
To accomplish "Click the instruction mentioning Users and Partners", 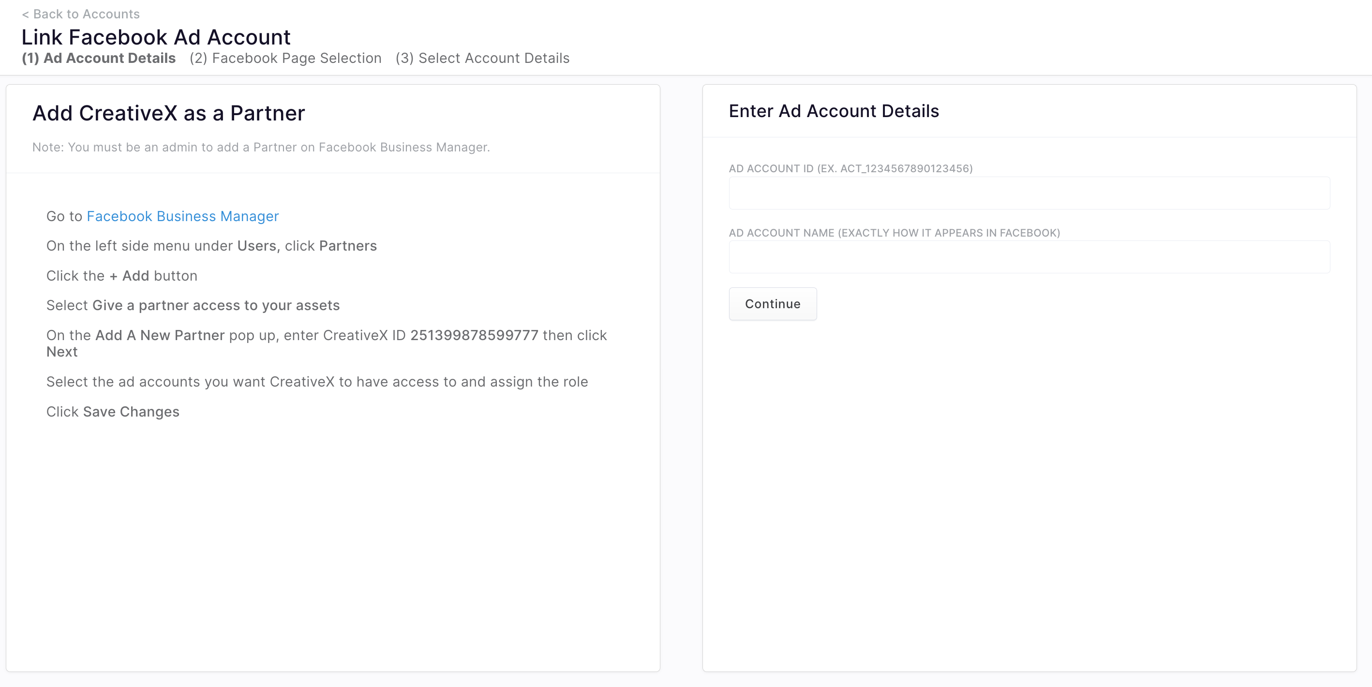I will [211, 245].
